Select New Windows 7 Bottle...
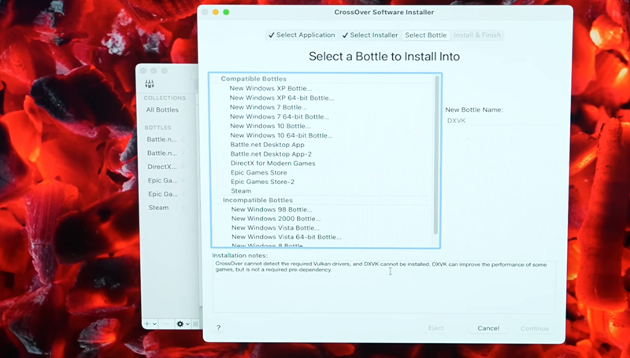Screen dimensions: 630x358 (268, 107)
